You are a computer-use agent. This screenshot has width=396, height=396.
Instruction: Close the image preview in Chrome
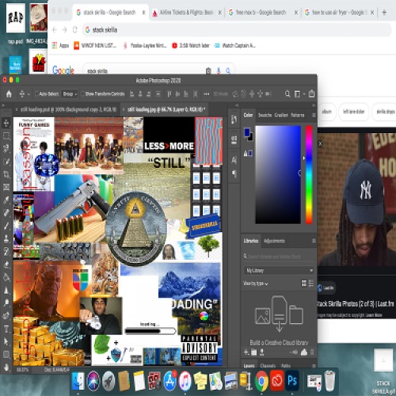[321, 143]
